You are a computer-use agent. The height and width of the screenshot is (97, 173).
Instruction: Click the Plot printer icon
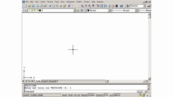38,6
